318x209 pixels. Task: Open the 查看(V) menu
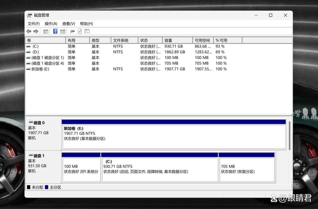[68, 24]
